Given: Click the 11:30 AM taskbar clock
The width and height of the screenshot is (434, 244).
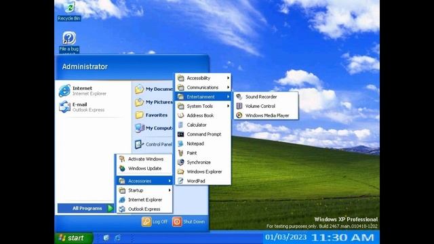Looking at the screenshot, I should tap(342, 238).
